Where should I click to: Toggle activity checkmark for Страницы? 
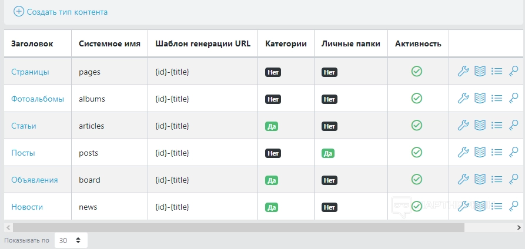416,72
